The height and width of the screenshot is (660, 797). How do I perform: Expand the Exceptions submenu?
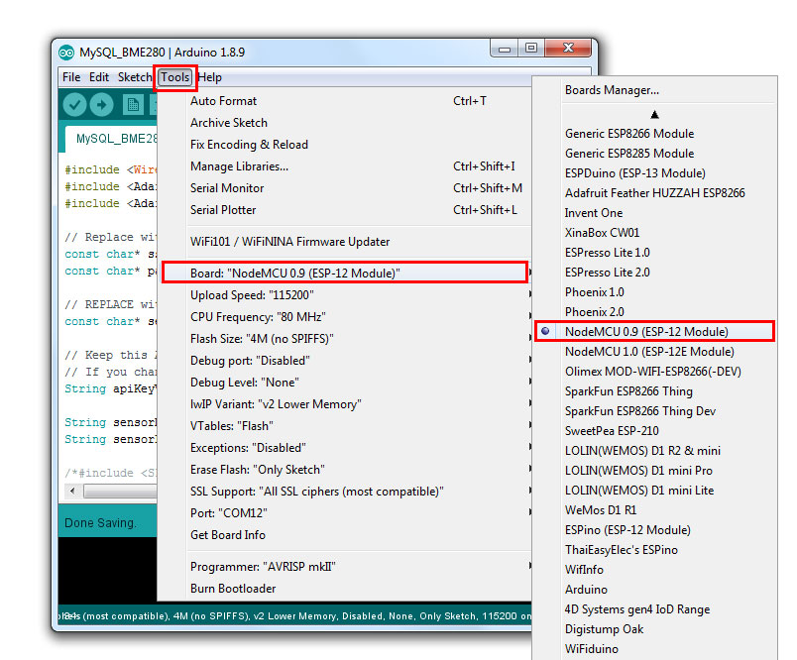pos(346,448)
